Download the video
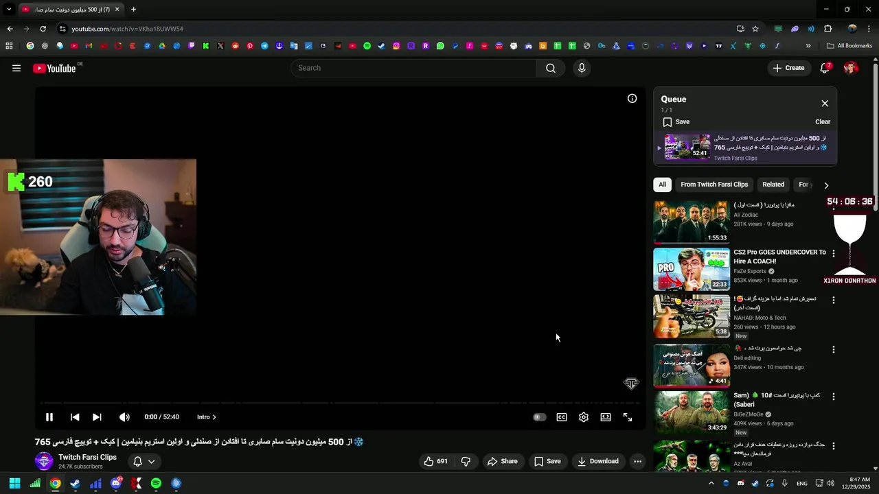The image size is (879, 494). [x=597, y=461]
